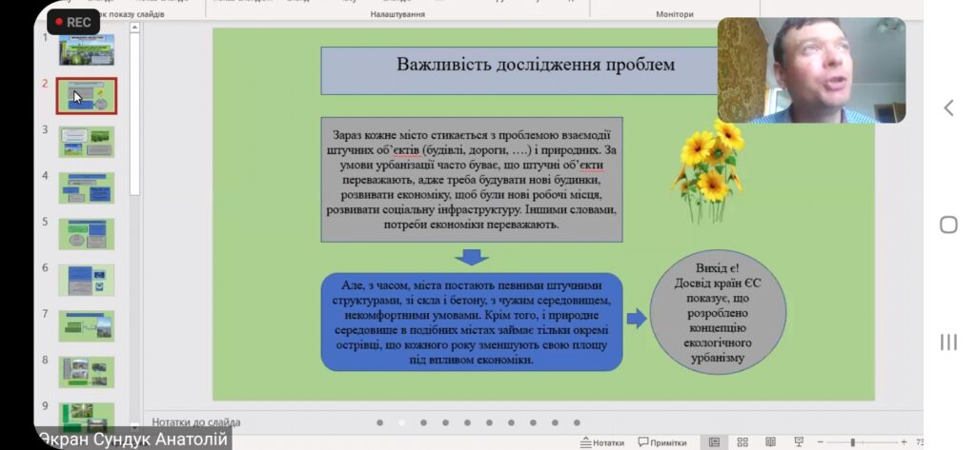This screenshot has height=450, width=976.
Task: Click the Нотатки до слайда notes field
Action: coord(196,422)
